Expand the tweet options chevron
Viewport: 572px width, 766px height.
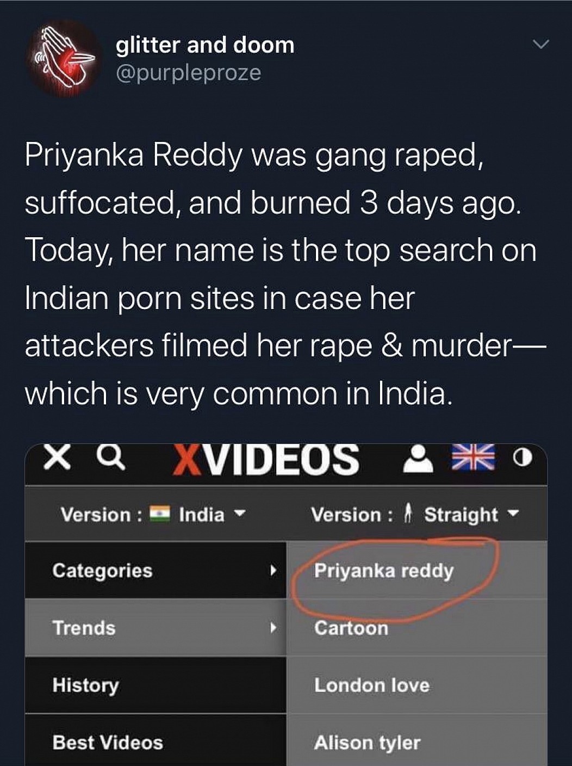pyautogui.click(x=540, y=45)
